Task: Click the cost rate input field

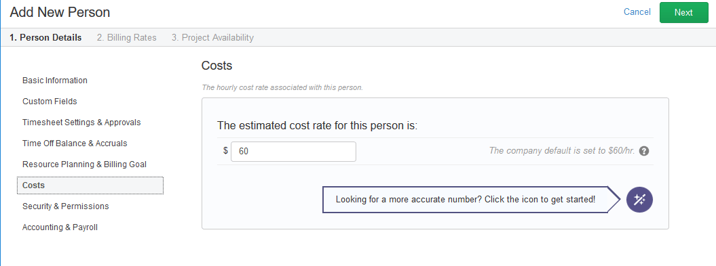Action: pos(293,151)
